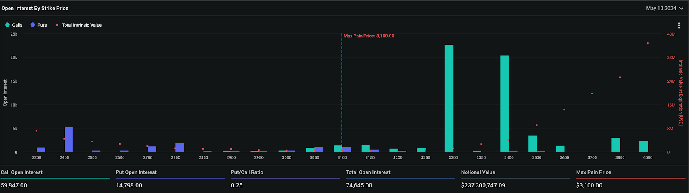This screenshot has width=689, height=193.
Task: Click the Max Pain Price value $3,100.00
Action: click(x=590, y=185)
